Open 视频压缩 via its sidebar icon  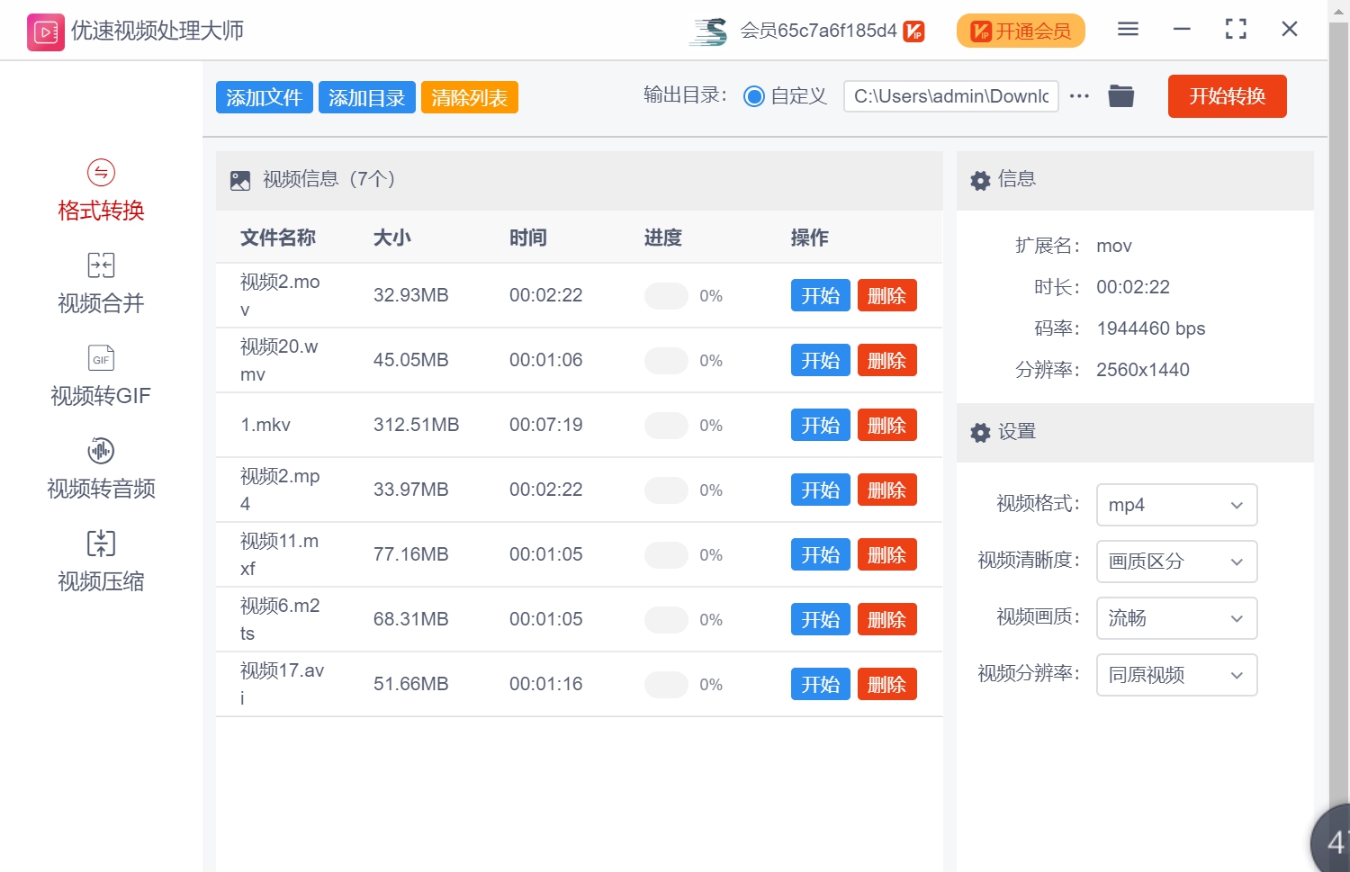pyautogui.click(x=100, y=543)
